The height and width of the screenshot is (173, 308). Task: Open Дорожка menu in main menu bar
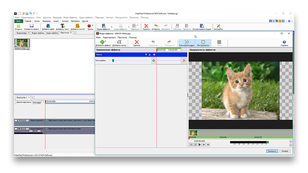(47, 17)
